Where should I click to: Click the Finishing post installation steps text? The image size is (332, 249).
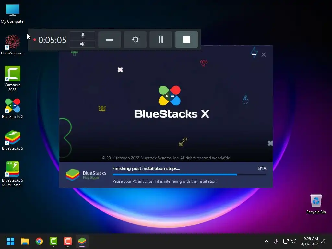146,168
